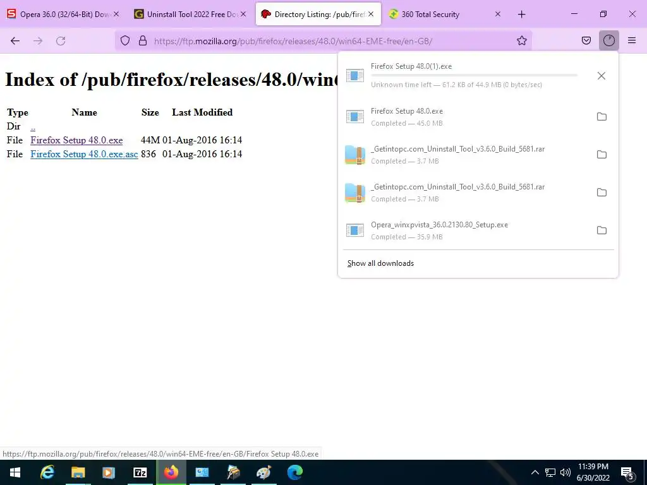The image size is (647, 485).
Task: Click the taskbar clock showing 11:39 PM
Action: point(593,472)
